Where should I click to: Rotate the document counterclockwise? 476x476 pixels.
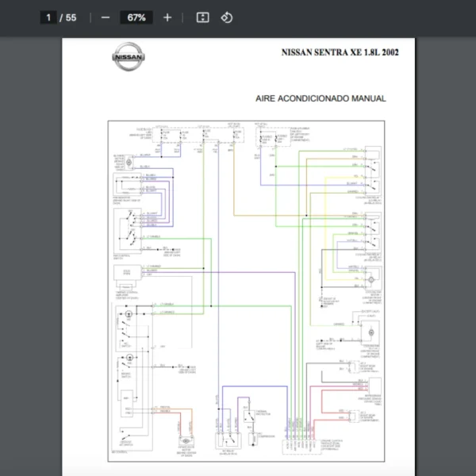point(226,17)
